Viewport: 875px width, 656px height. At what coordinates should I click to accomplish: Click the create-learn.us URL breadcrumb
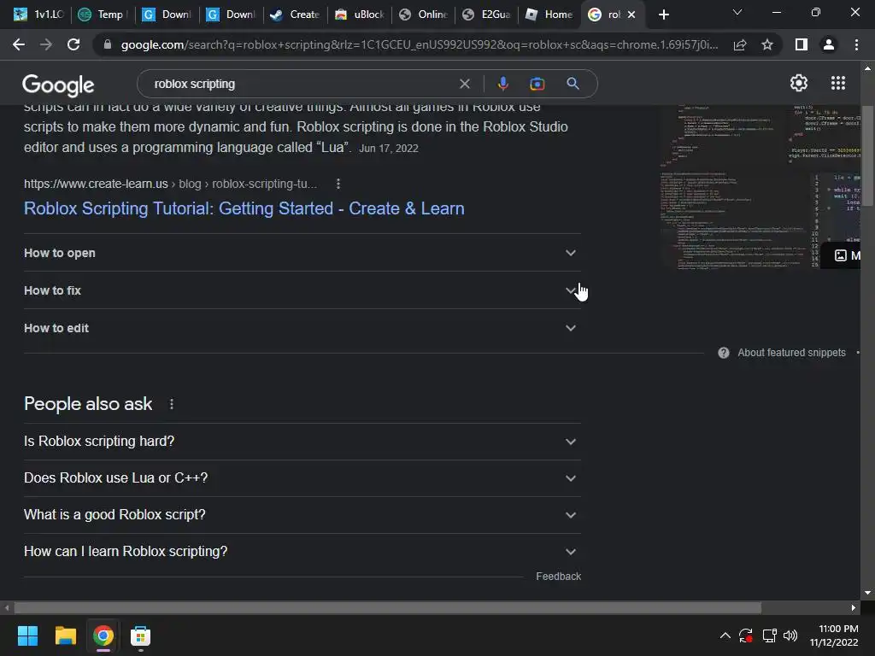[170, 184]
